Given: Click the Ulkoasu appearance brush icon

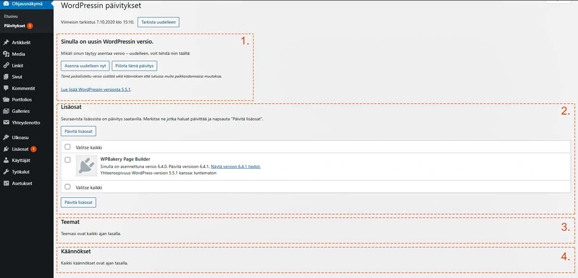Looking at the screenshot, I should click(x=6, y=137).
